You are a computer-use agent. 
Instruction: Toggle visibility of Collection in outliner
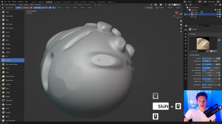pyautogui.click(x=217, y=10)
